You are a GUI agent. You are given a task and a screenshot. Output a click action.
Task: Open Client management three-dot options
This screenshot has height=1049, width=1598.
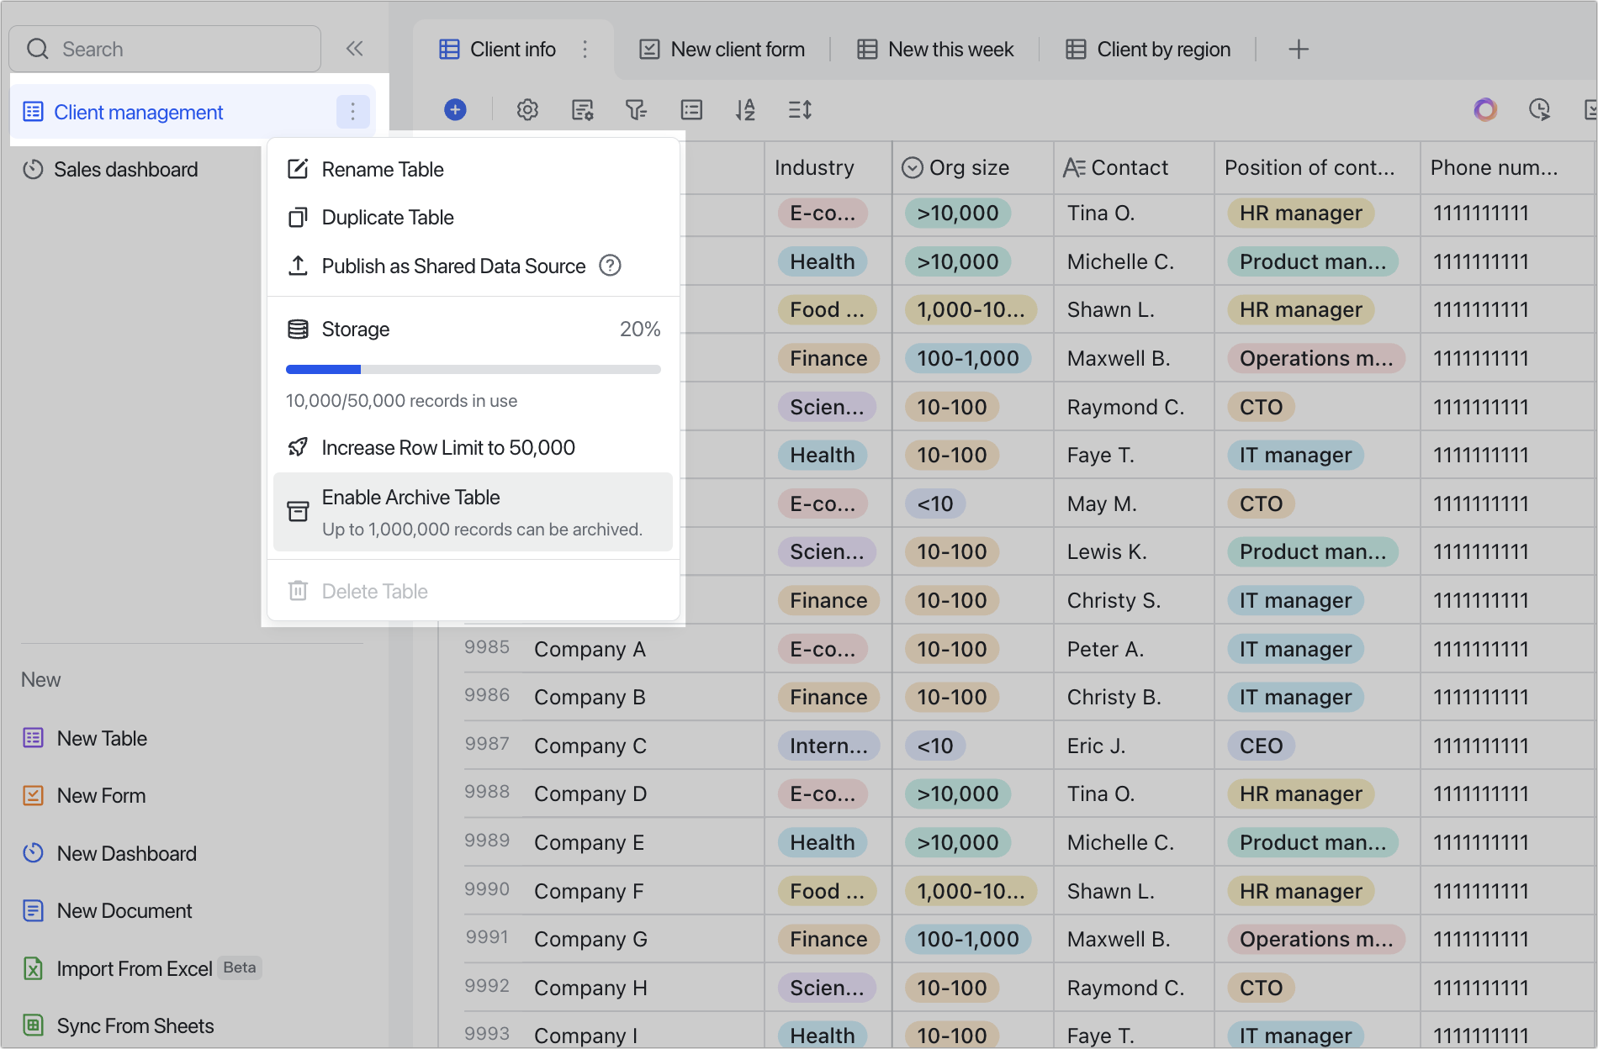pyautogui.click(x=353, y=112)
